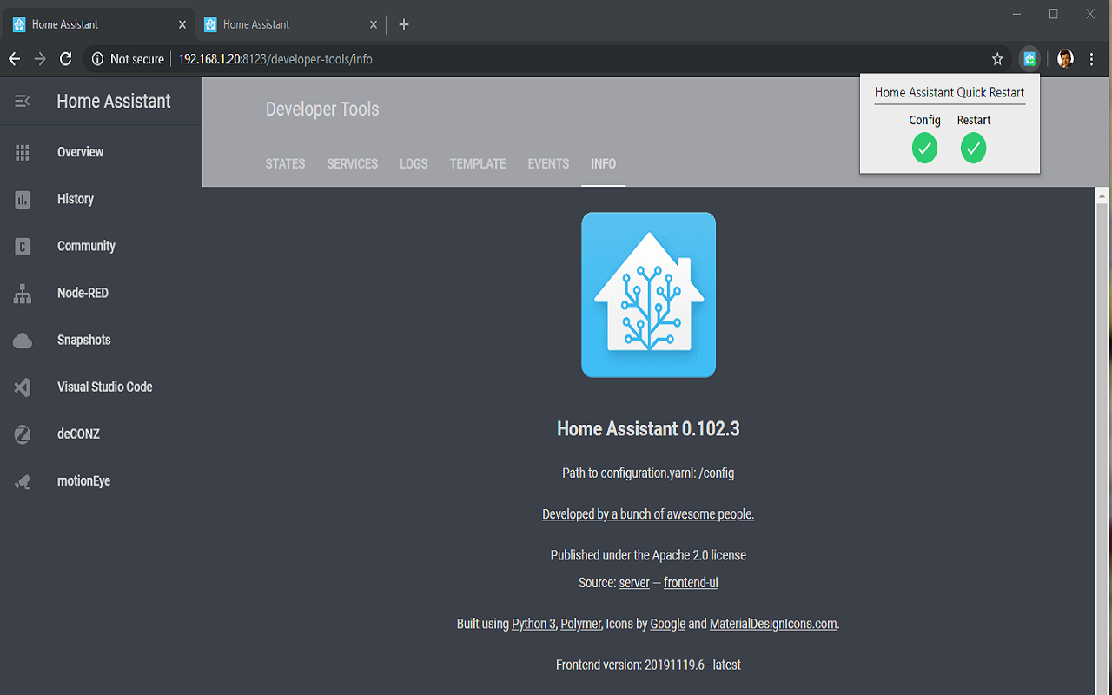Click the 'Path to configuration.yaml: /config' text
This screenshot has width=1112, height=695.
pos(648,473)
